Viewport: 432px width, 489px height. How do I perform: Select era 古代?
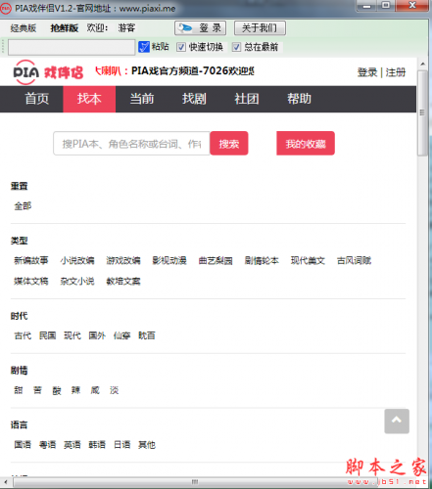(23, 335)
